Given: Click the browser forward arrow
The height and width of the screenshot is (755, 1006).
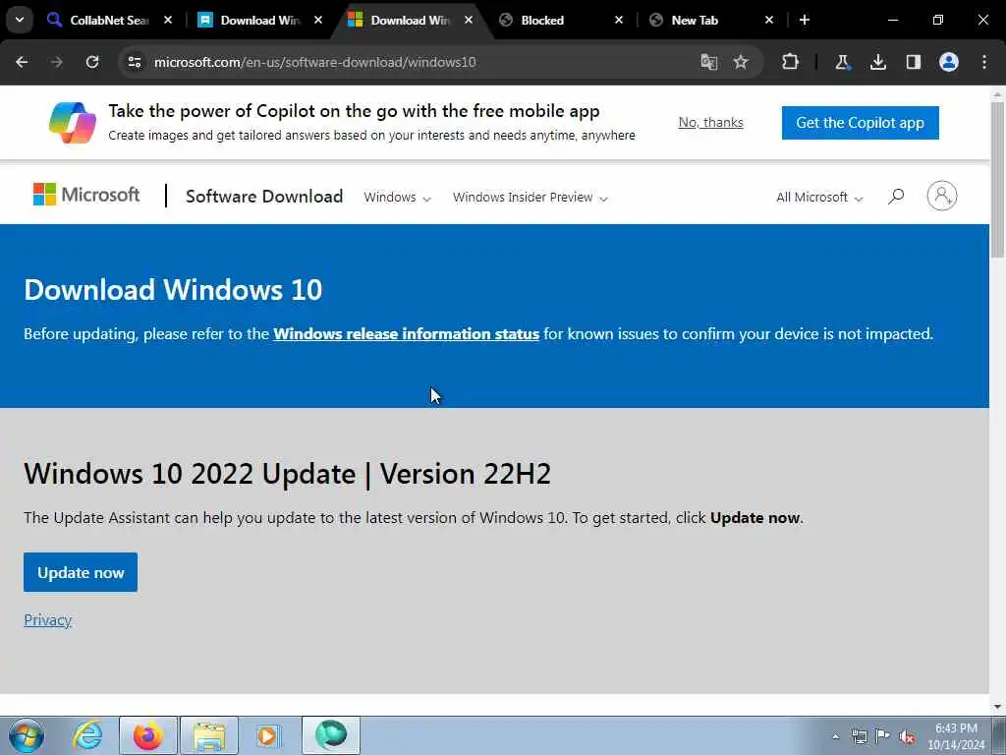Looking at the screenshot, I should (x=57, y=62).
